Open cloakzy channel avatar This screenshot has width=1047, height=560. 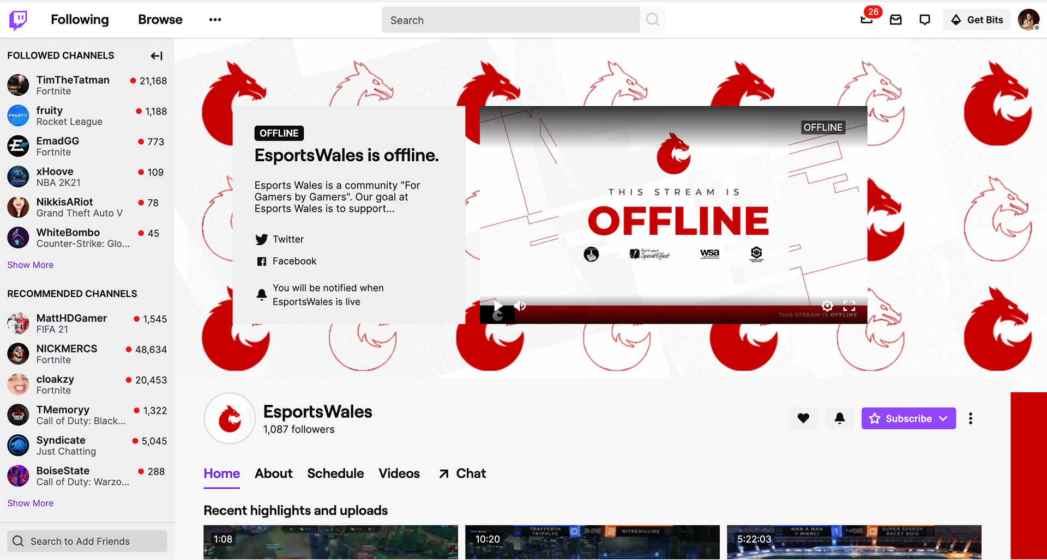tap(18, 384)
